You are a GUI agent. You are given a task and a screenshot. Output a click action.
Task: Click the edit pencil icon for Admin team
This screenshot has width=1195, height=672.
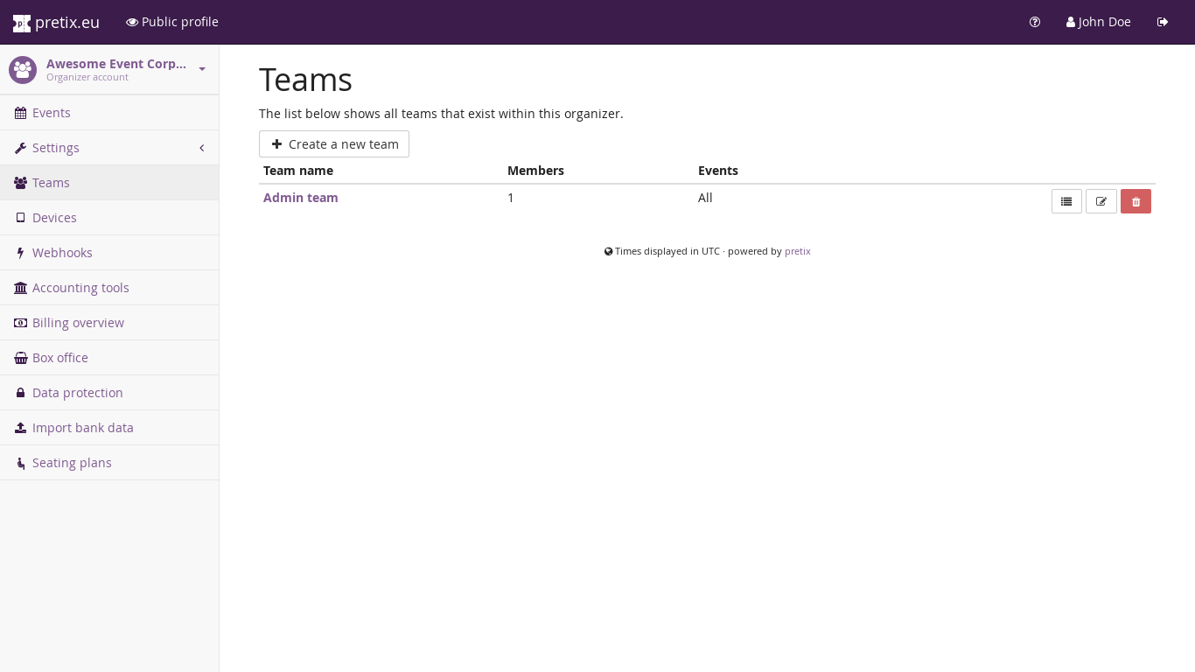click(1101, 201)
